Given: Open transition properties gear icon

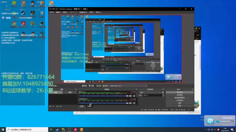Looking at the screenshot, I should tap(163, 92).
